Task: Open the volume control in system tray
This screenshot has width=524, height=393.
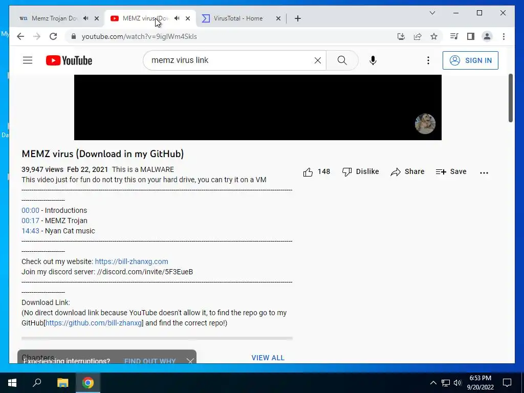Action: pyautogui.click(x=458, y=383)
